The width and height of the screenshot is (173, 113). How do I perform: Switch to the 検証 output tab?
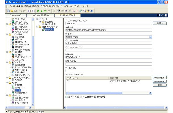pos(18,112)
